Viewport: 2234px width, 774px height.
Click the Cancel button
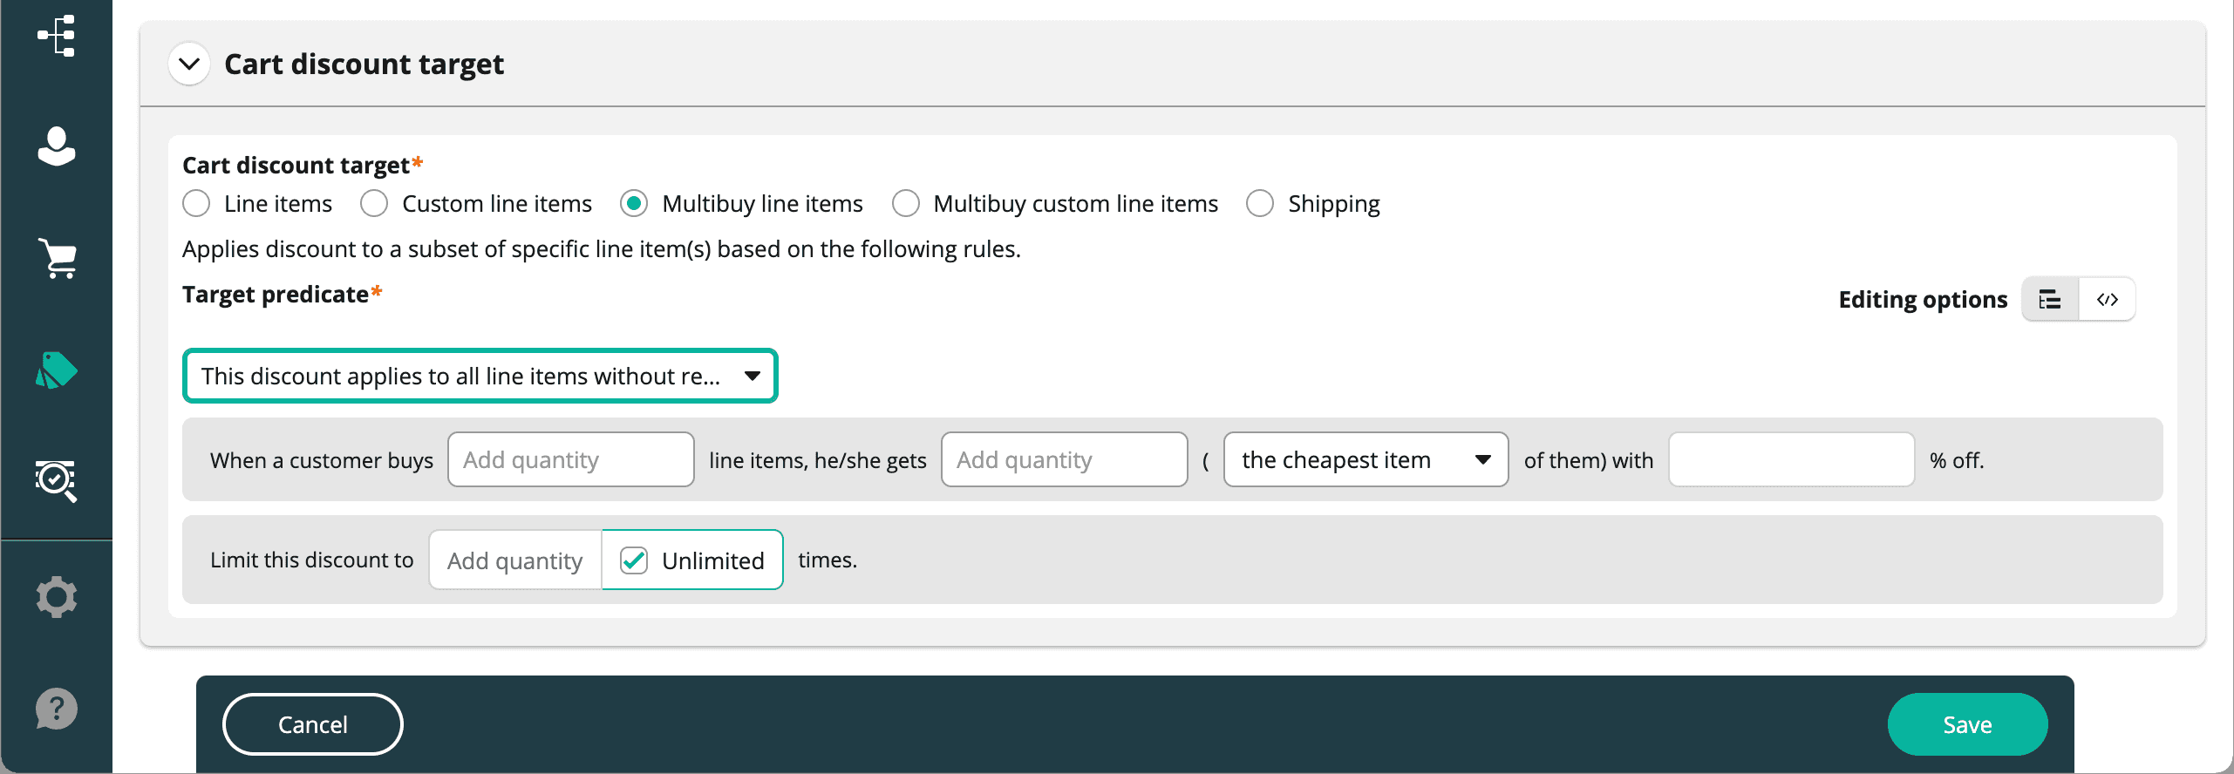point(312,724)
